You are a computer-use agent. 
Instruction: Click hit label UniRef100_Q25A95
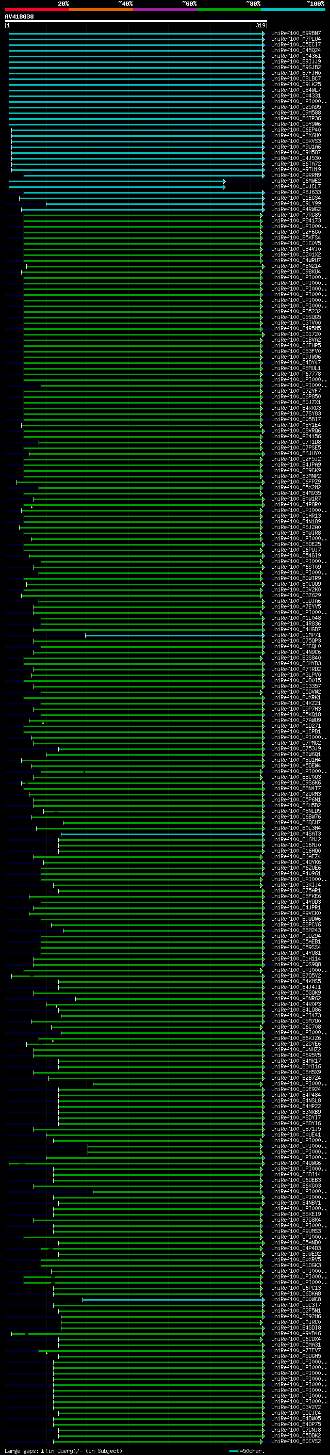[x=295, y=107]
